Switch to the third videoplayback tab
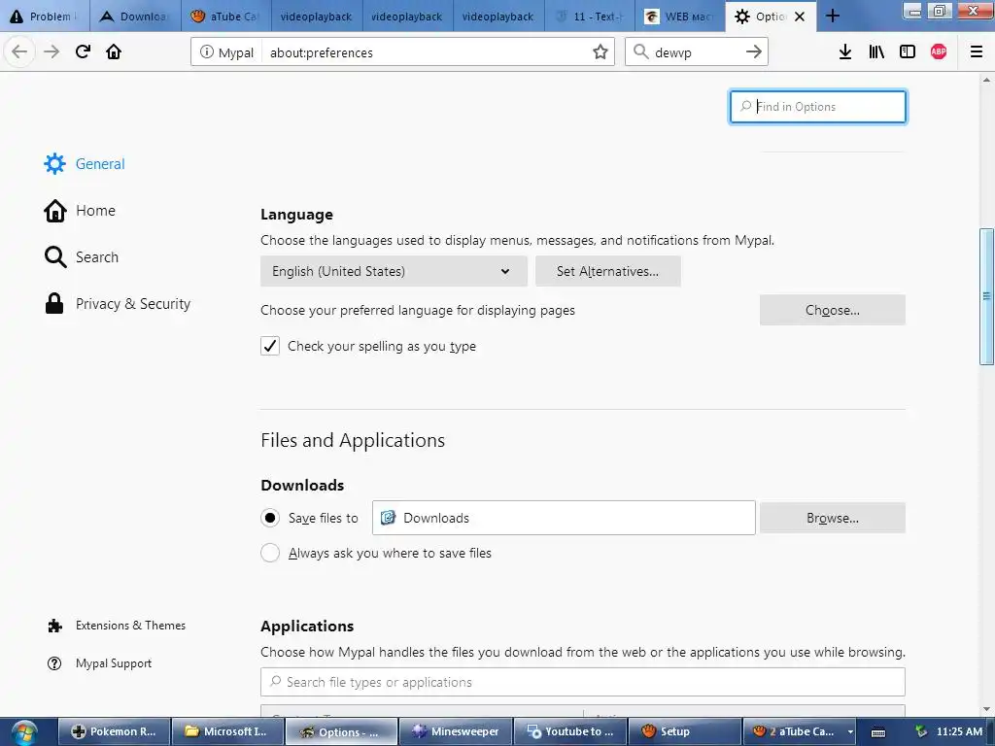This screenshot has height=746, width=995. tap(498, 17)
